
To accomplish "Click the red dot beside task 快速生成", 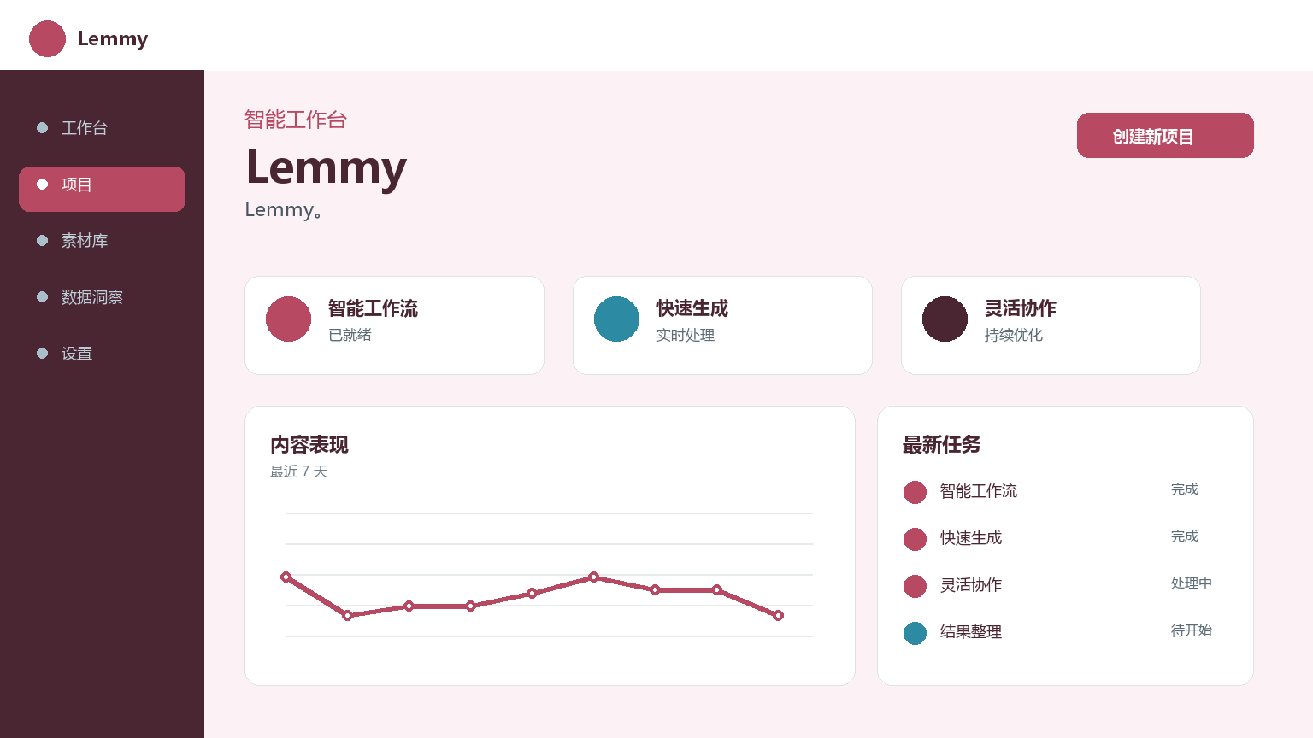I will [915, 539].
